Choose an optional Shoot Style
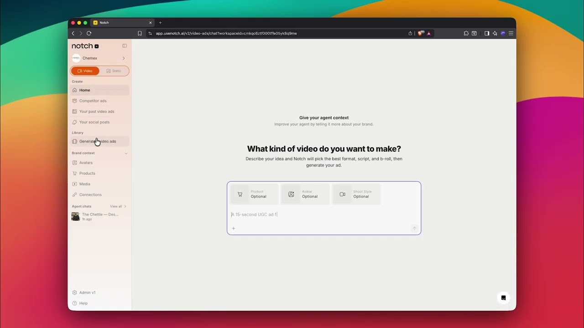This screenshot has width=584, height=328. (356, 194)
